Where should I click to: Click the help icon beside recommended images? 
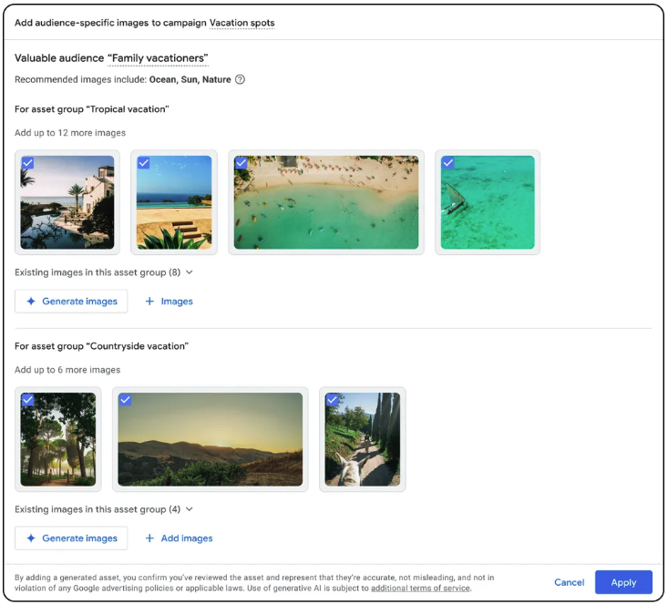240,79
